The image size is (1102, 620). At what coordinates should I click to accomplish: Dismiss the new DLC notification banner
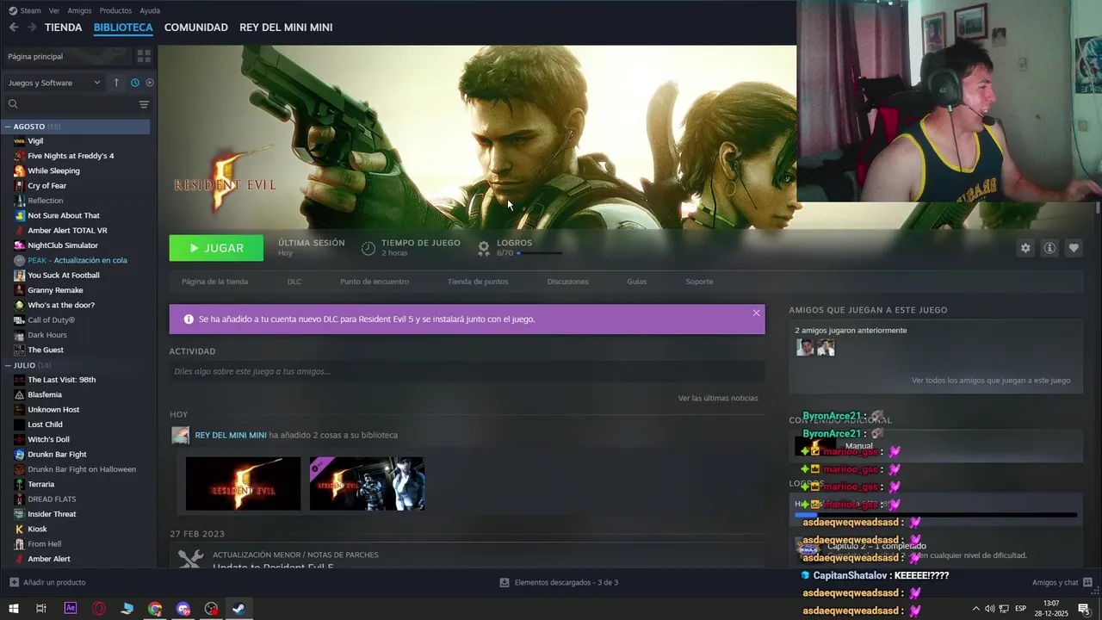pos(757,313)
